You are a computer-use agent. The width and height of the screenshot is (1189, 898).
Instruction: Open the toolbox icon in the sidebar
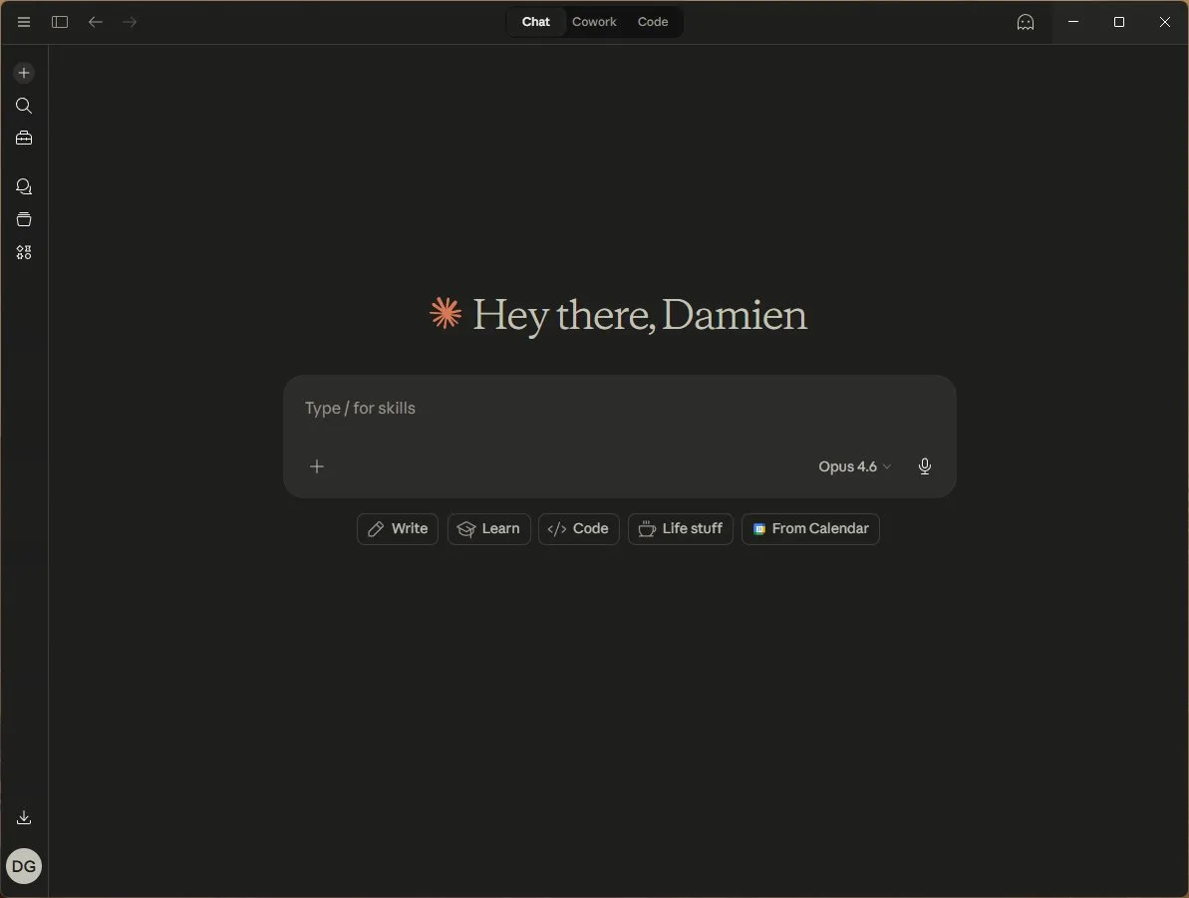[24, 138]
